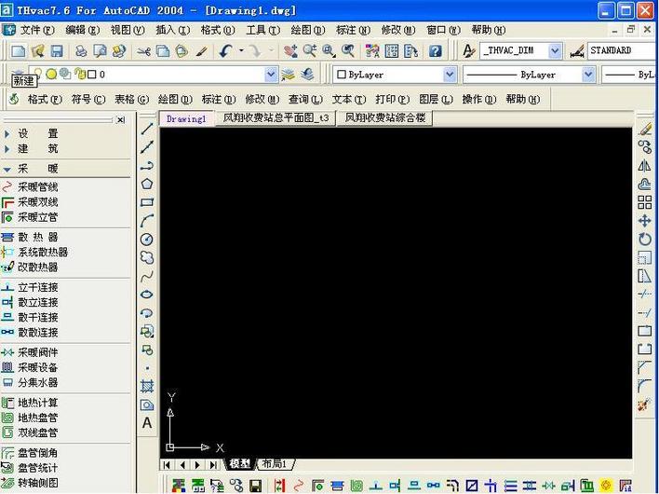This screenshot has width=659, height=494.
Task: Select the Rotate modify tool
Action: click(x=645, y=239)
